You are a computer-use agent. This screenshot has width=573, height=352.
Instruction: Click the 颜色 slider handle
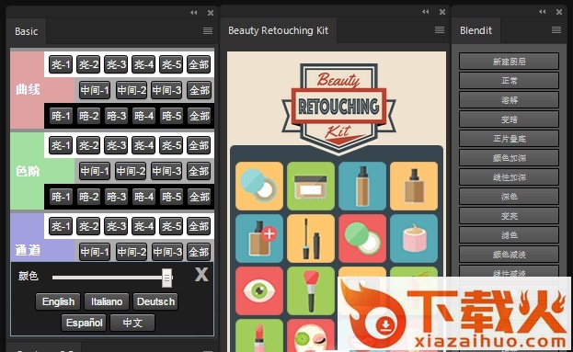coord(167,278)
